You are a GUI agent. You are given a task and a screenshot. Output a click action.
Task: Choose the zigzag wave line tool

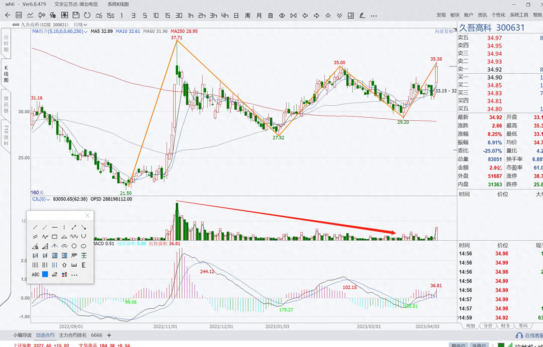click(45, 237)
